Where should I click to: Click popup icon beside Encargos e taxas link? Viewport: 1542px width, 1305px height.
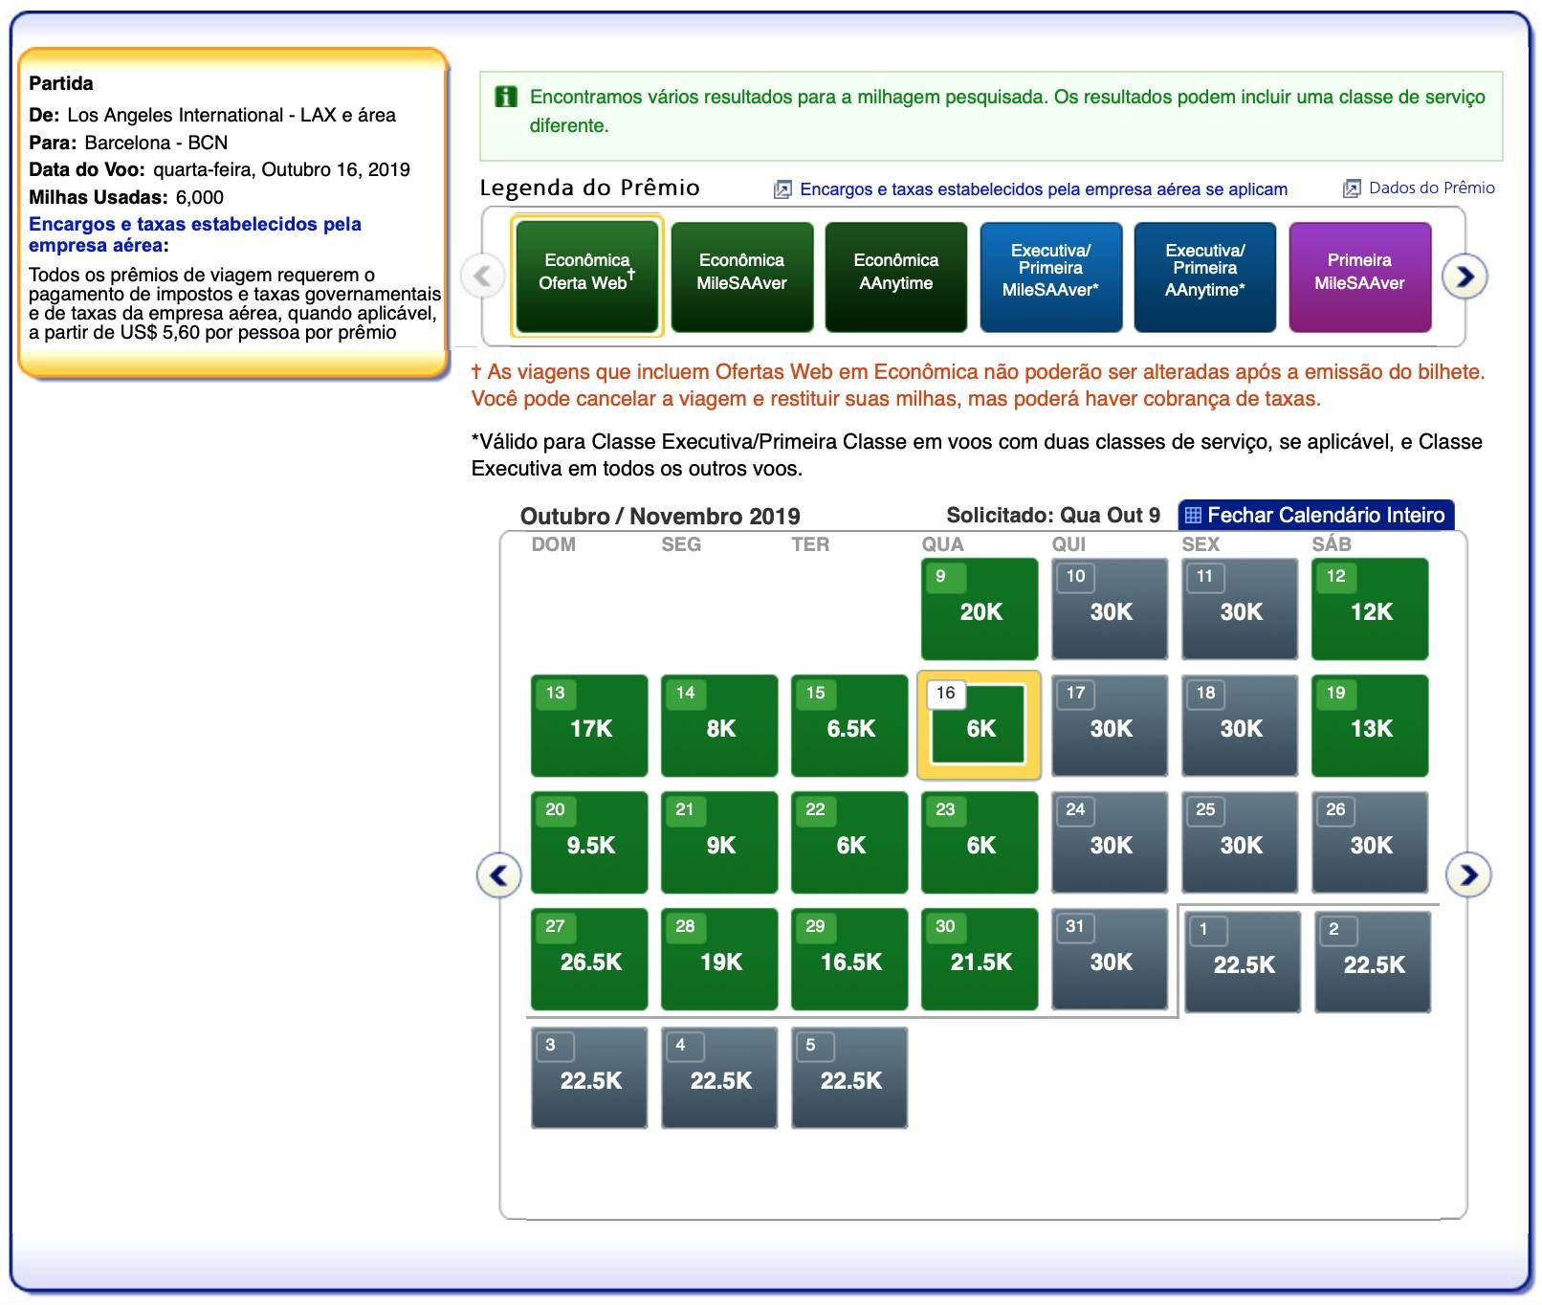point(782,189)
